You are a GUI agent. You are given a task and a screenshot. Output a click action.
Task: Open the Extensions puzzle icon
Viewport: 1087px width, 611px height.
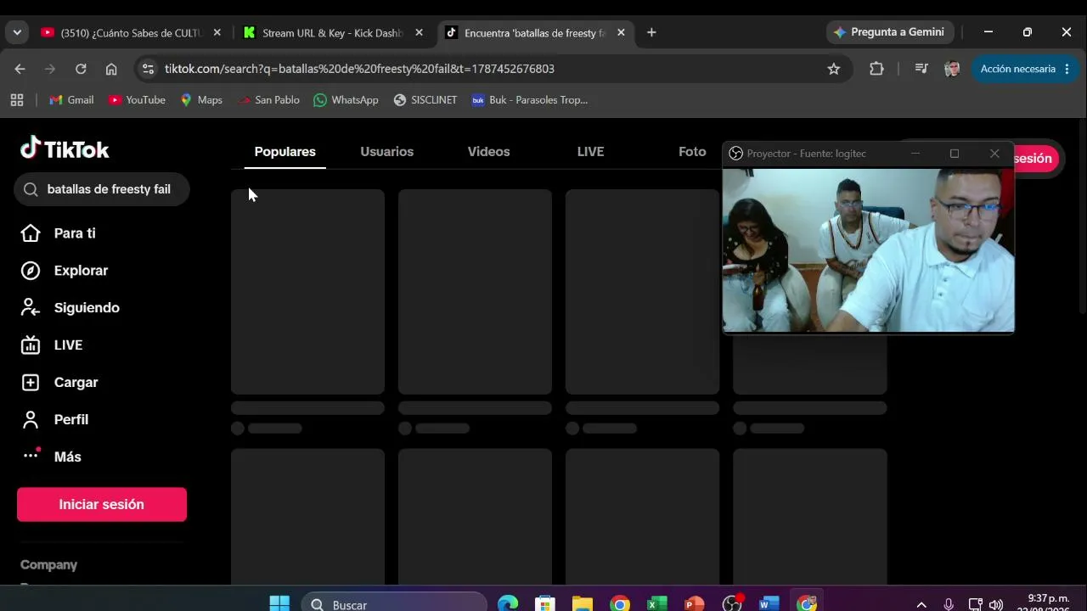coord(877,69)
